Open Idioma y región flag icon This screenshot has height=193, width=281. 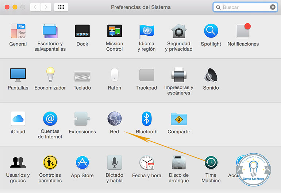(x=147, y=31)
